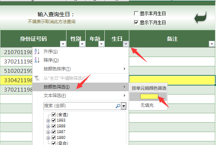This screenshot has height=145, width=216.
Task: Open 按颜色筛选(I) submenu
Action: [x=81, y=87]
